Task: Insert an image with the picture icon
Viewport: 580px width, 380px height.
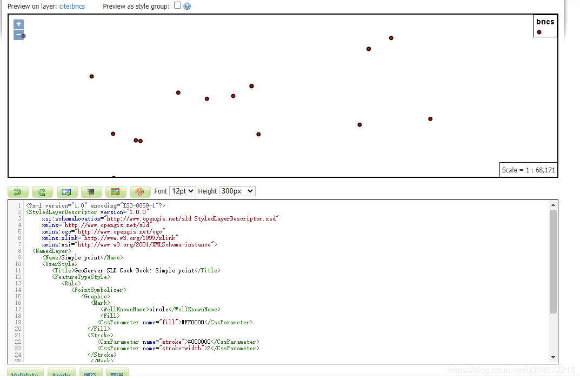Action: pyautogui.click(x=116, y=192)
